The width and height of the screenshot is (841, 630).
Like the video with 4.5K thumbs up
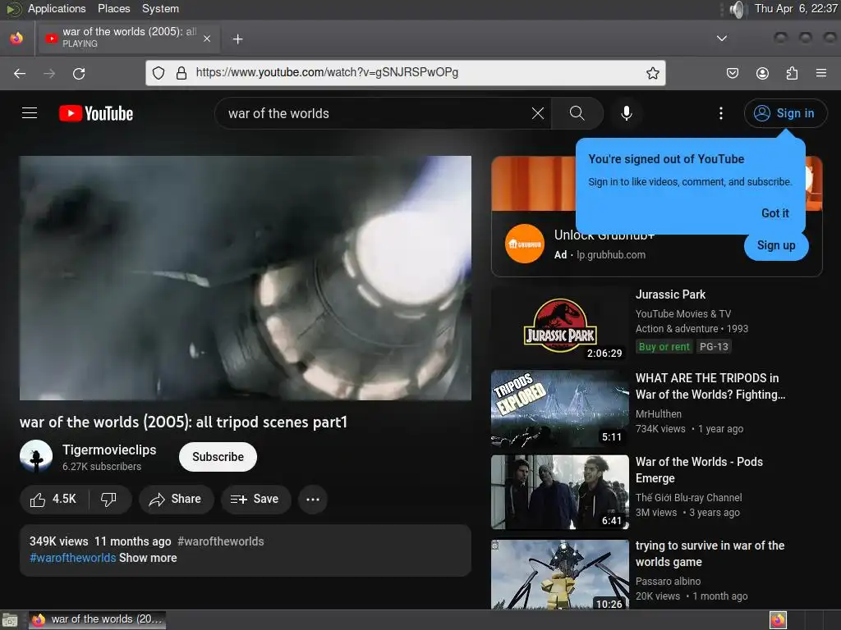pos(53,500)
